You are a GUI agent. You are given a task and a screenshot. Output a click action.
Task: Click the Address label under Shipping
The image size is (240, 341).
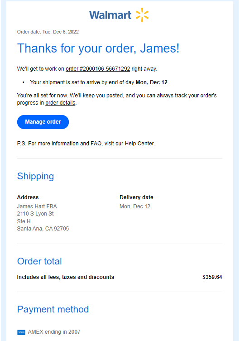click(x=28, y=197)
